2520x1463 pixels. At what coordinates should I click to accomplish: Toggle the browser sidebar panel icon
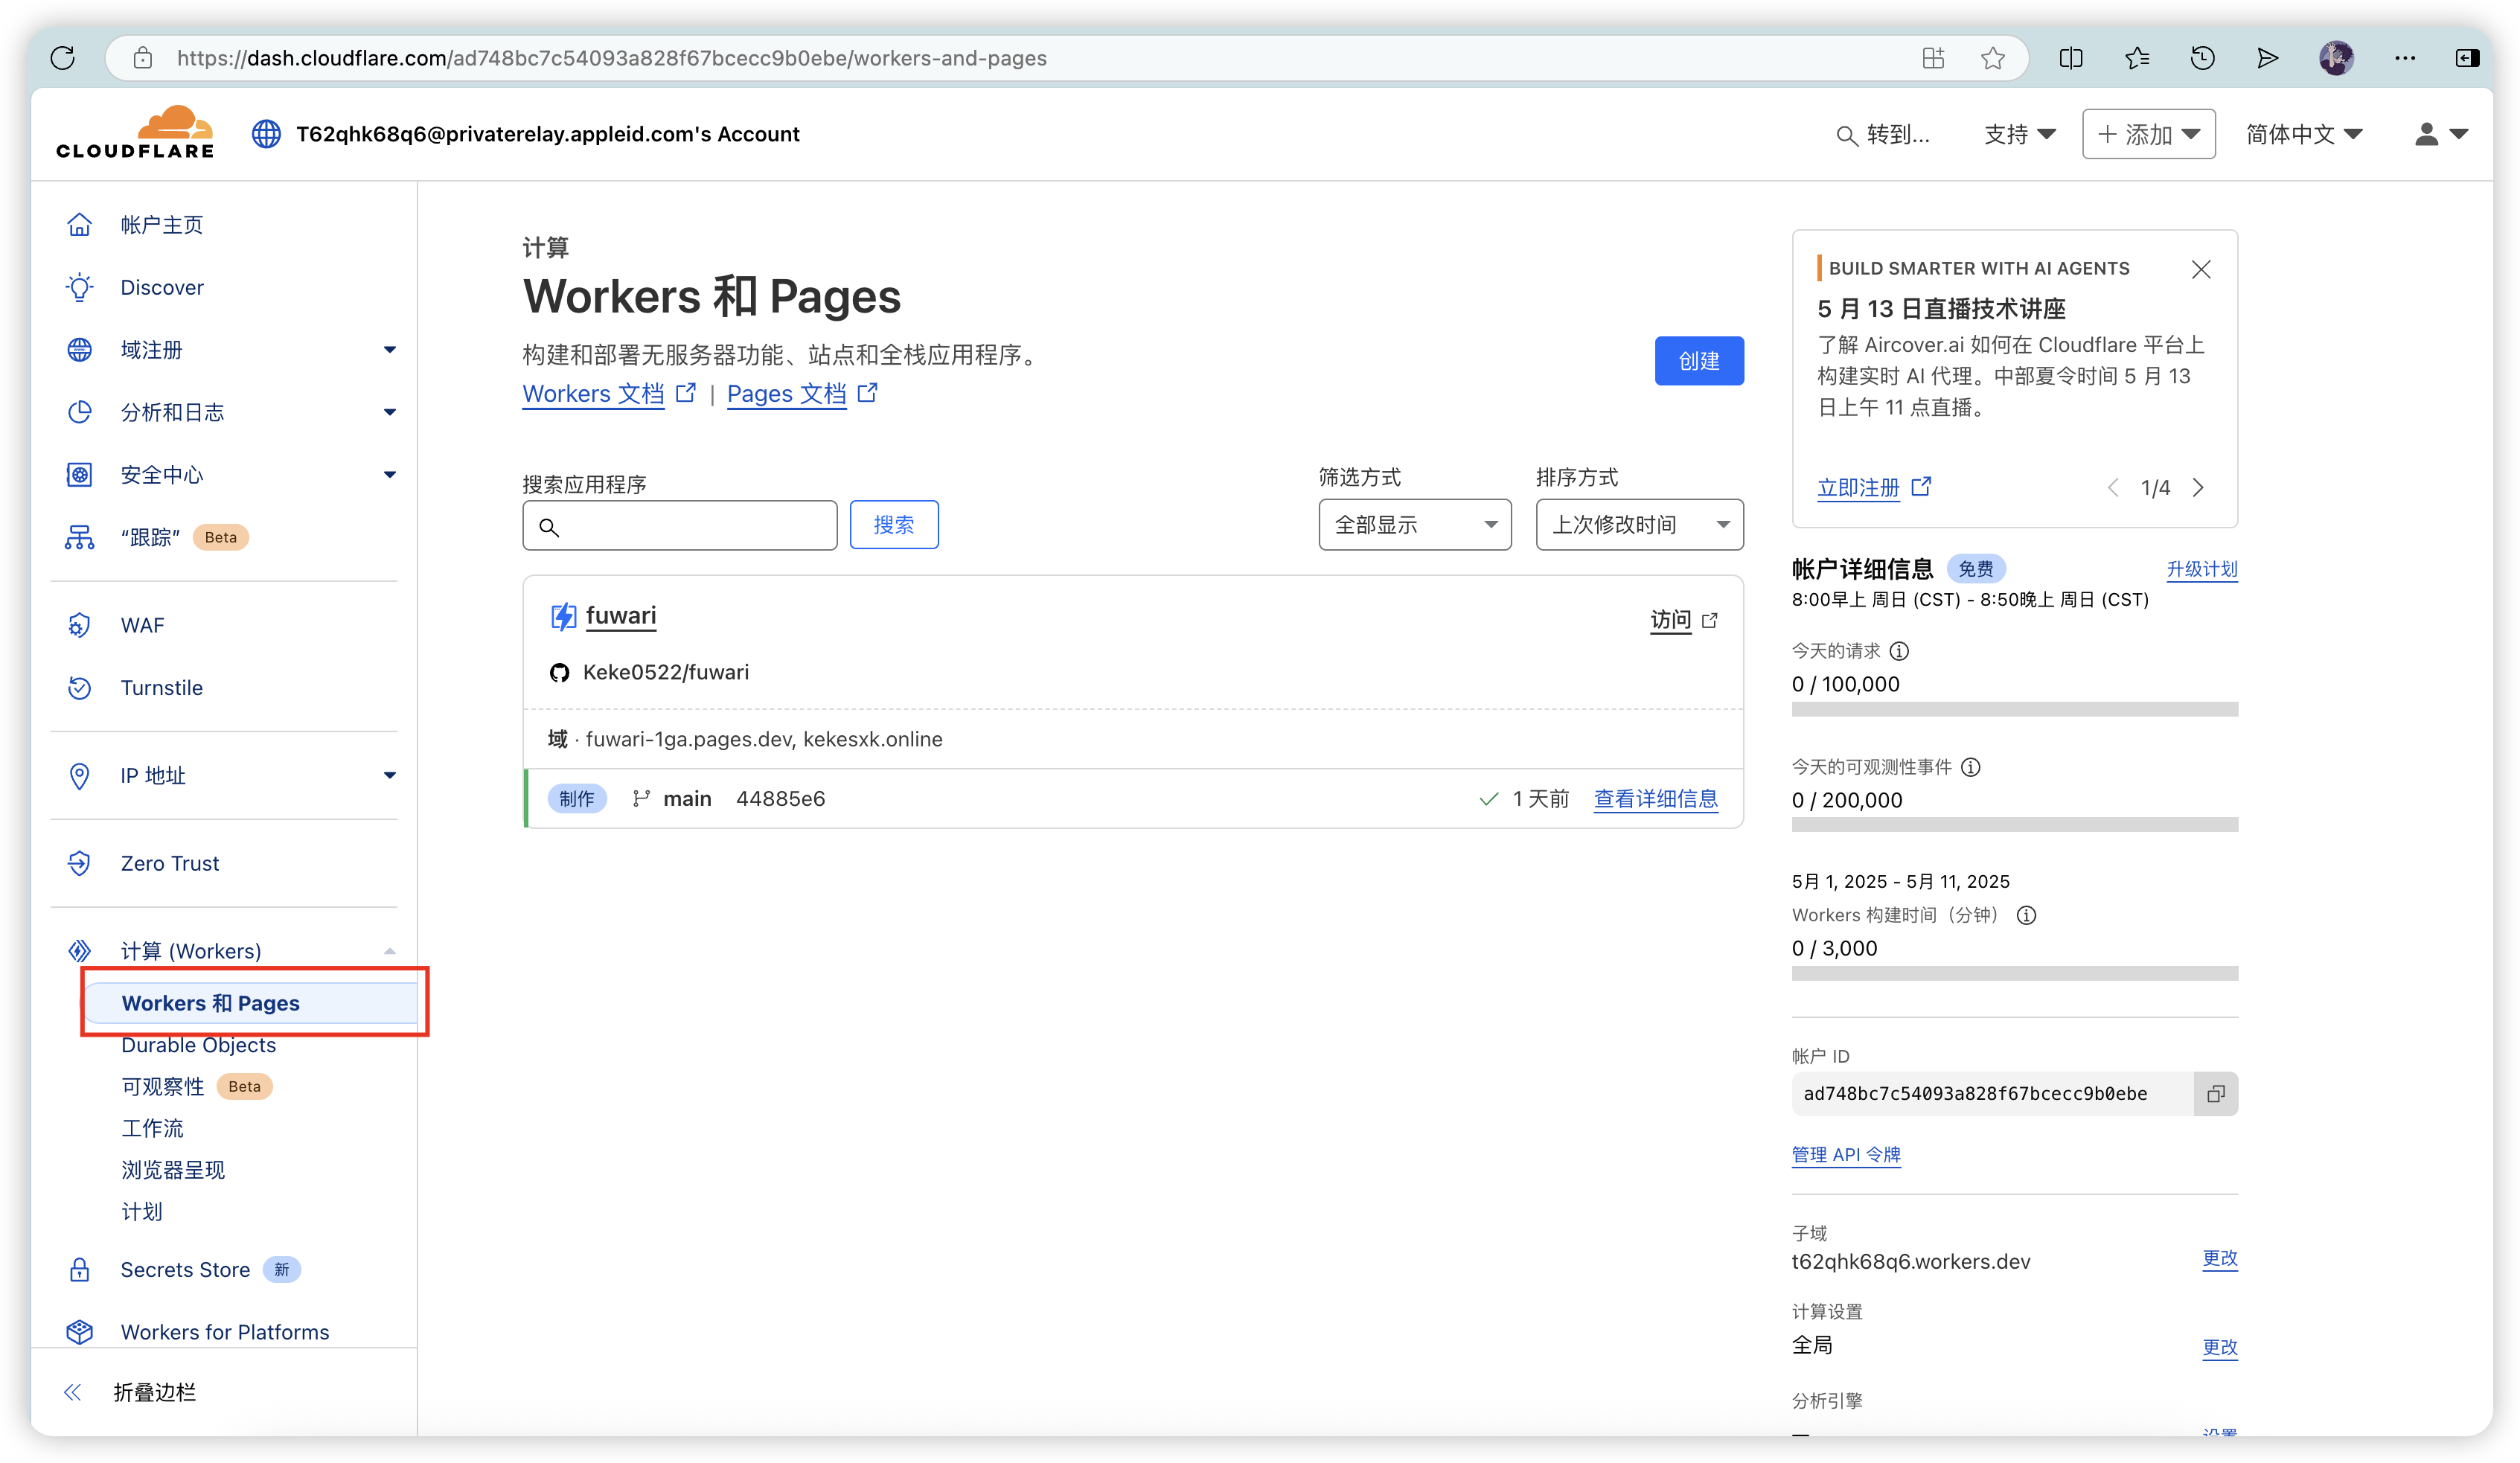click(2467, 58)
